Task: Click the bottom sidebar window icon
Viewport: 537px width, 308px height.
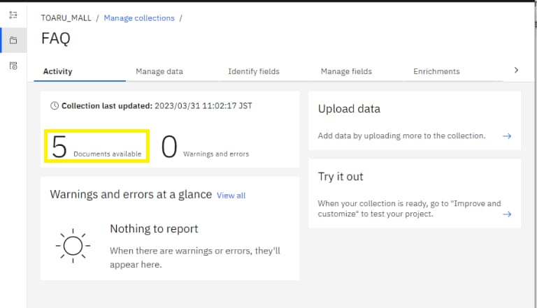Action: click(x=13, y=66)
